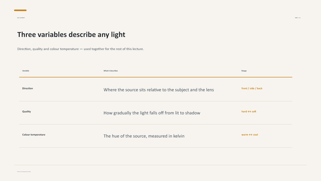Click the orange accent bar above the header
This screenshot has height=181, width=321.
(x=20, y=10)
